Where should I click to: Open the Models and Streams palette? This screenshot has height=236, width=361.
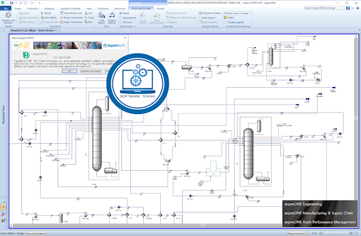[x=8, y=17]
